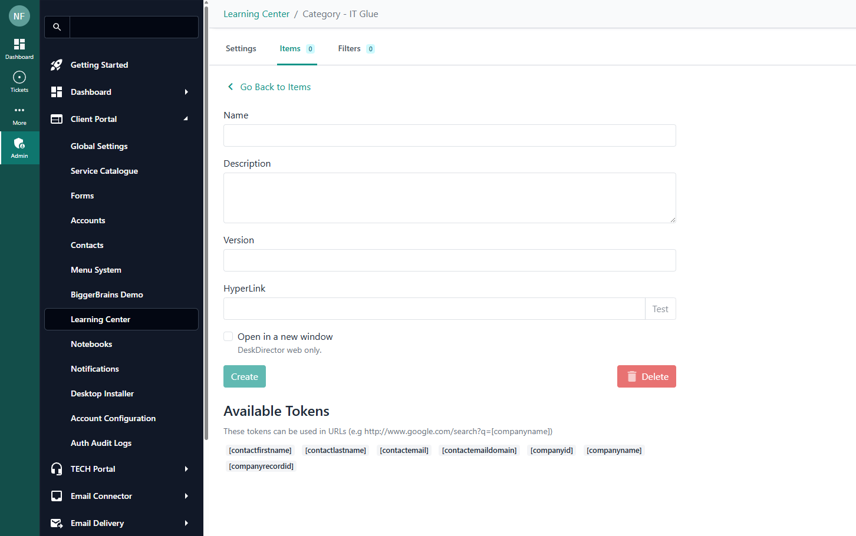The image size is (856, 536).
Task: Click Learning Center breadcrumb link
Action: point(256,14)
